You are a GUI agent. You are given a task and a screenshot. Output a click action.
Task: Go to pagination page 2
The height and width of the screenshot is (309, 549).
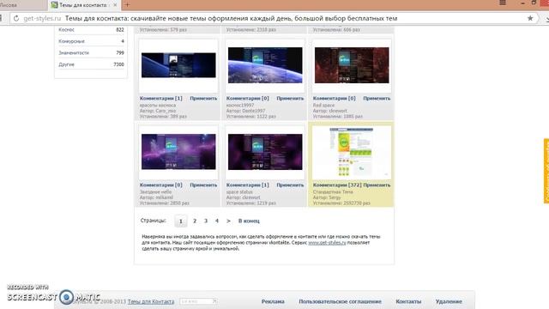tap(195, 221)
